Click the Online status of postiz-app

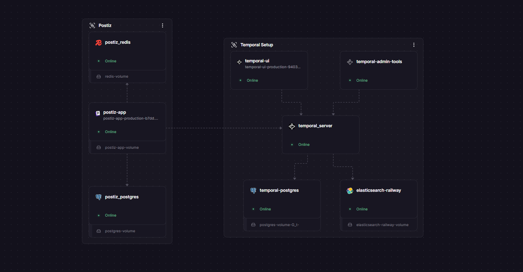coord(111,132)
